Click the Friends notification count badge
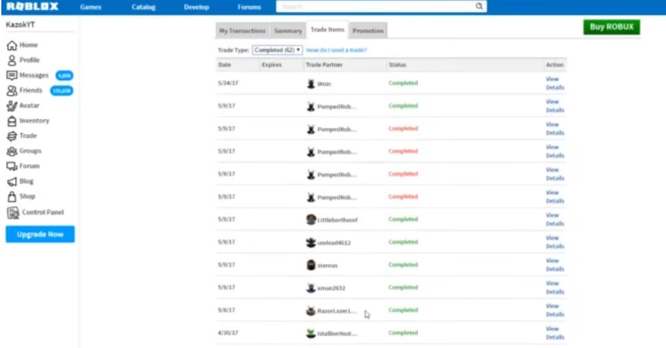This screenshot has height=348, width=666. [x=61, y=91]
